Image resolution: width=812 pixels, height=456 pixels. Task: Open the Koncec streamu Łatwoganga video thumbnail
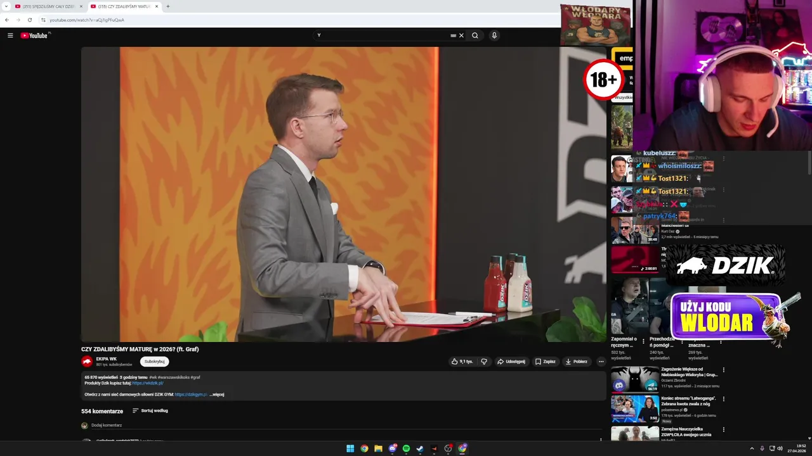(x=635, y=408)
